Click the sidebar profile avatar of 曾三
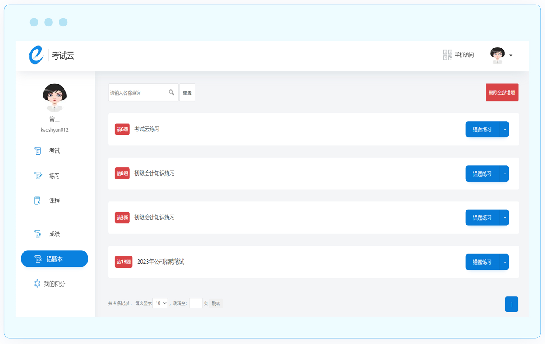This screenshot has height=344, width=545. click(55, 98)
